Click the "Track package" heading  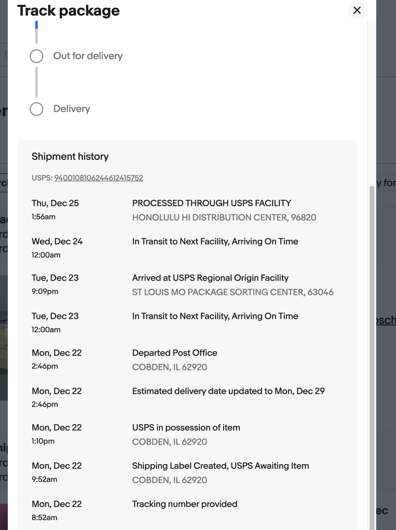tap(68, 11)
